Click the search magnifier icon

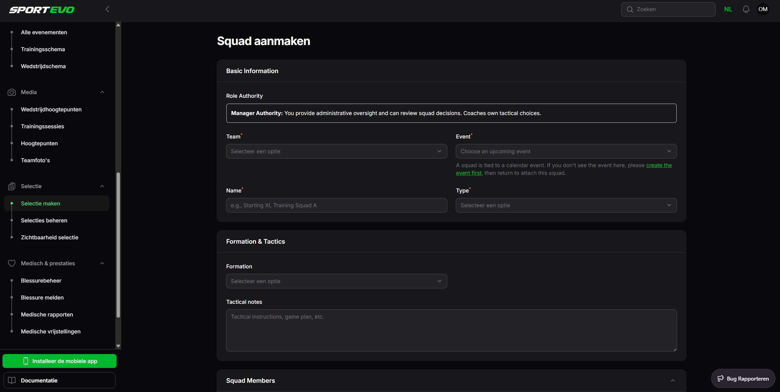click(630, 9)
